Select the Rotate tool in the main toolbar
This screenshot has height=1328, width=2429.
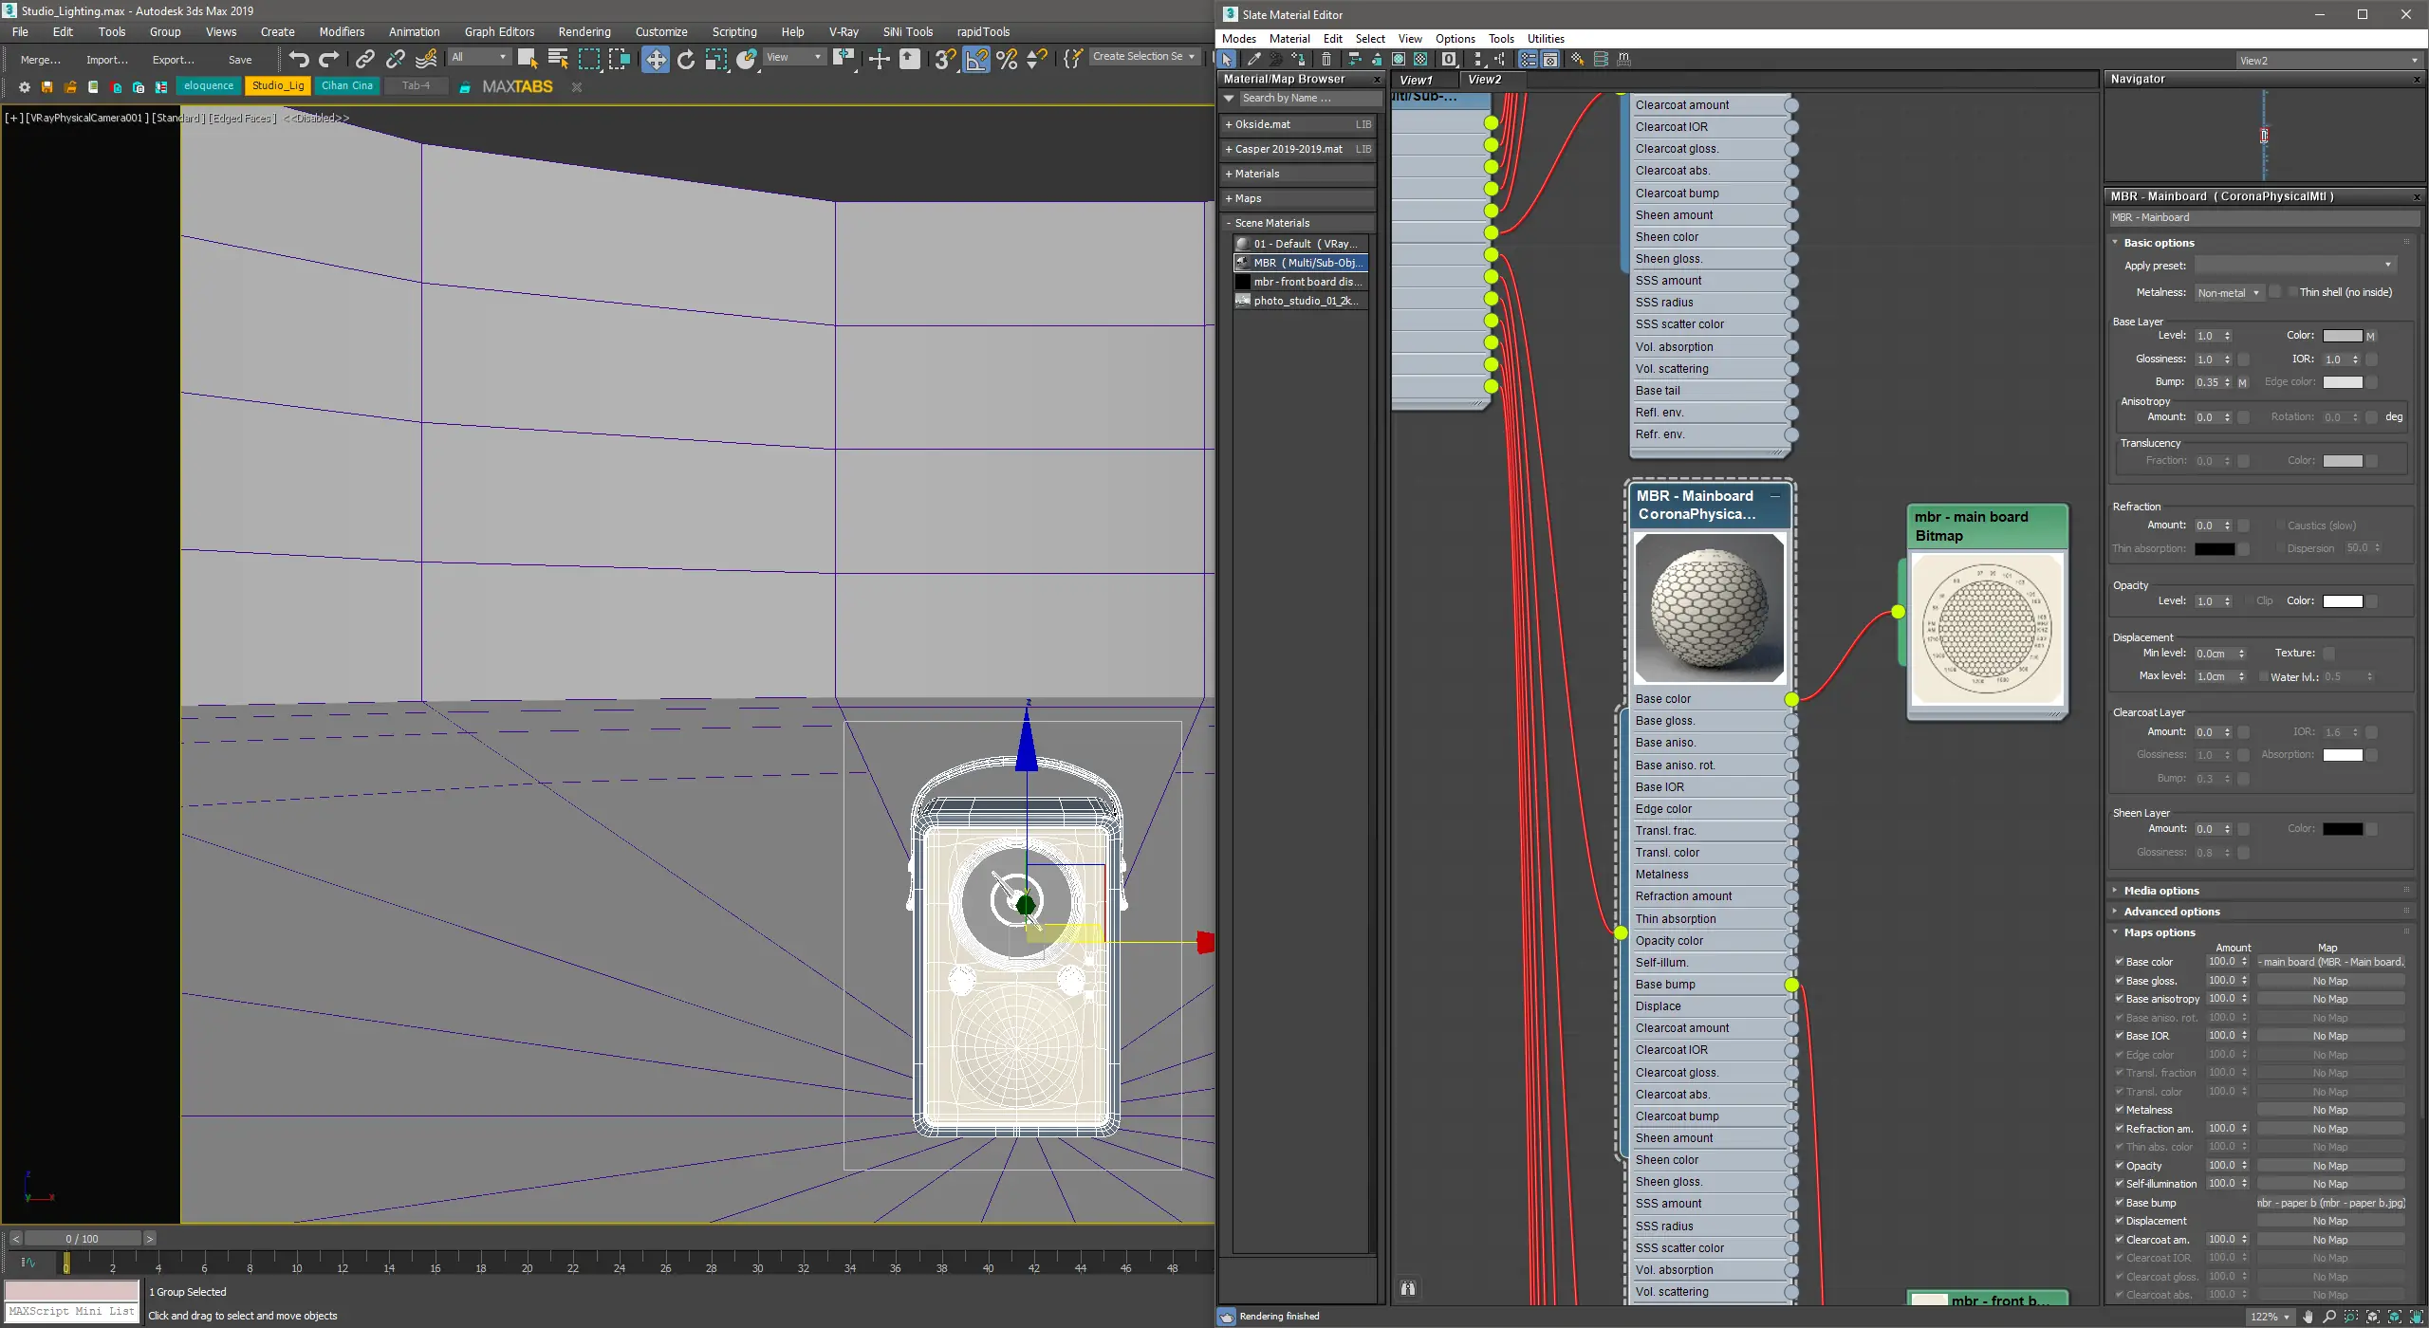coord(686,59)
